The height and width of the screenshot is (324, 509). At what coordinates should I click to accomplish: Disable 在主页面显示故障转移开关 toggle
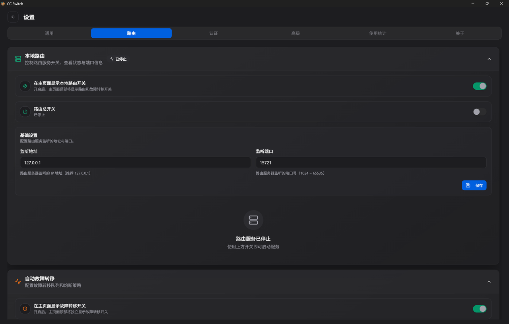tap(480, 309)
